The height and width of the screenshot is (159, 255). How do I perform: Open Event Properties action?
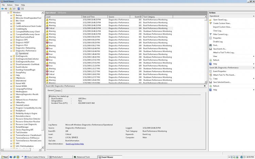220,71
